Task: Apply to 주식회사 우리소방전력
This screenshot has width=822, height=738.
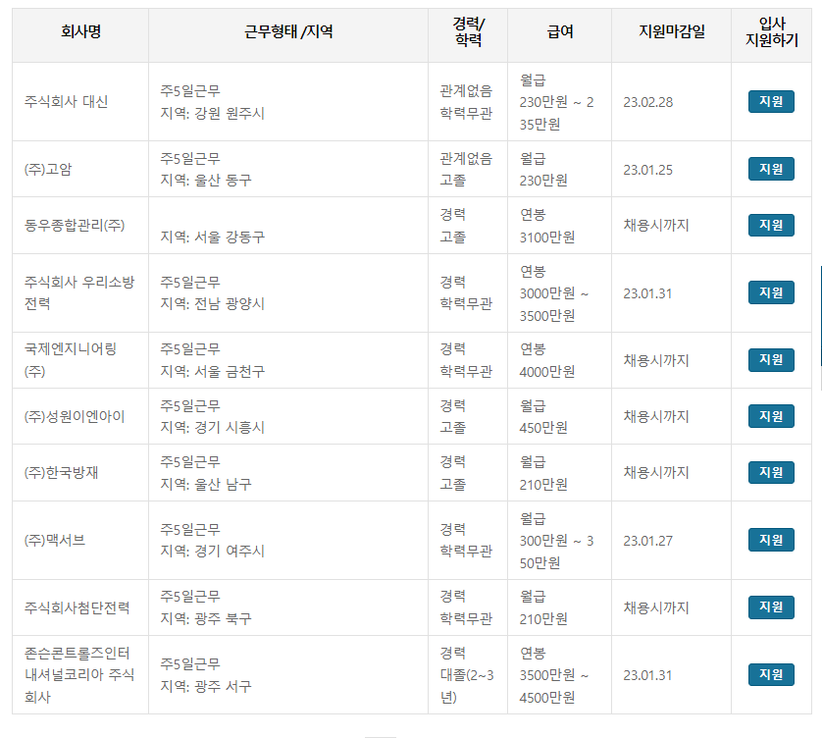Action: click(770, 291)
